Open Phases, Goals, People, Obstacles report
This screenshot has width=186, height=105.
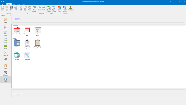pyautogui.click(x=37, y=44)
